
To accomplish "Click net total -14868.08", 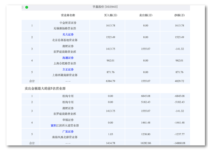I will (x=179, y=143).
